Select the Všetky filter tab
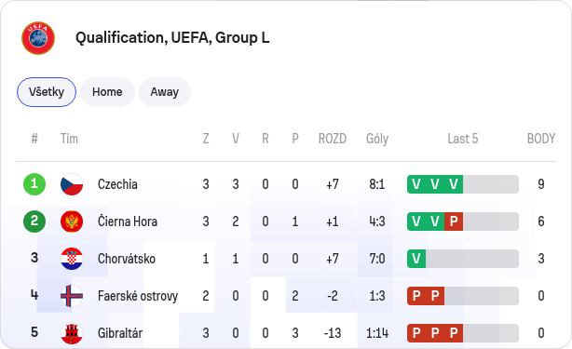572x349 pixels. 47,92
